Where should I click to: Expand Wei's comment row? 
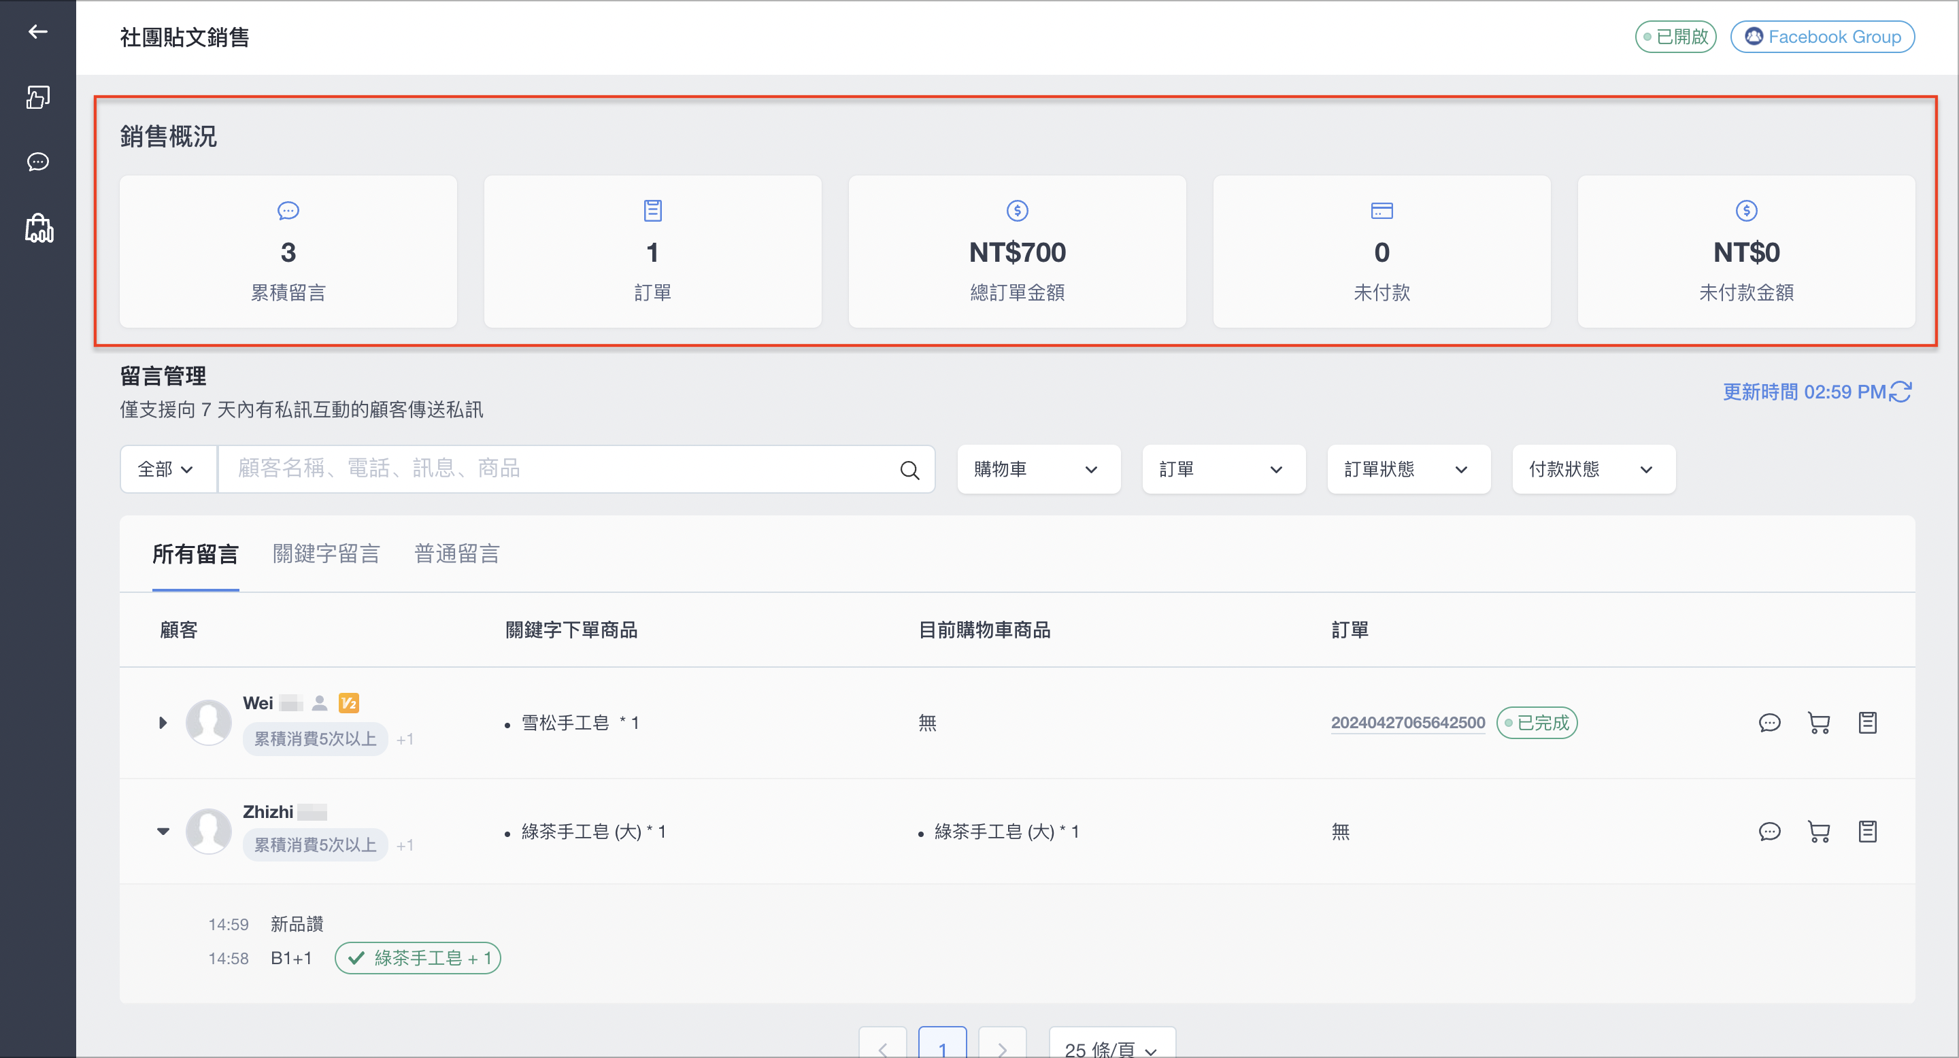click(x=162, y=723)
